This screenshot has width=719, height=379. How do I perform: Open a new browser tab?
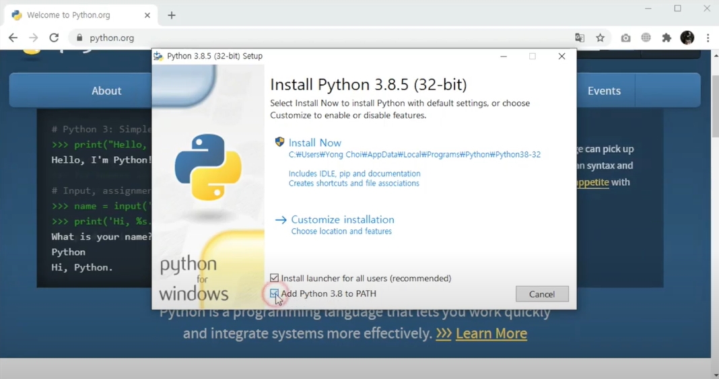[x=172, y=15]
